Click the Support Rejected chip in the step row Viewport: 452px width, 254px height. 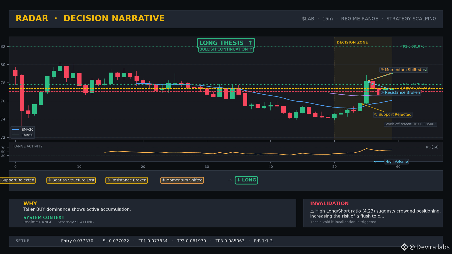(18, 180)
